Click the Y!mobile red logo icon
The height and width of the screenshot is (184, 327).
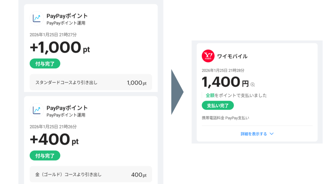point(208,56)
